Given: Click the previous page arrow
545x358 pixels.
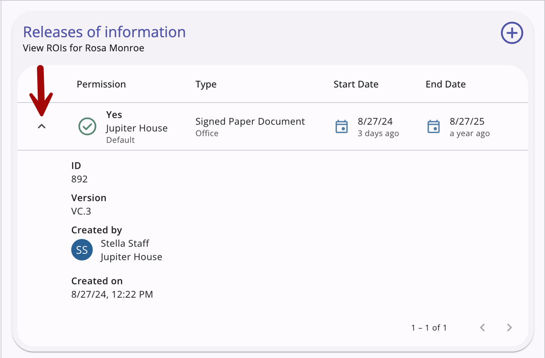Looking at the screenshot, I should [x=482, y=327].
